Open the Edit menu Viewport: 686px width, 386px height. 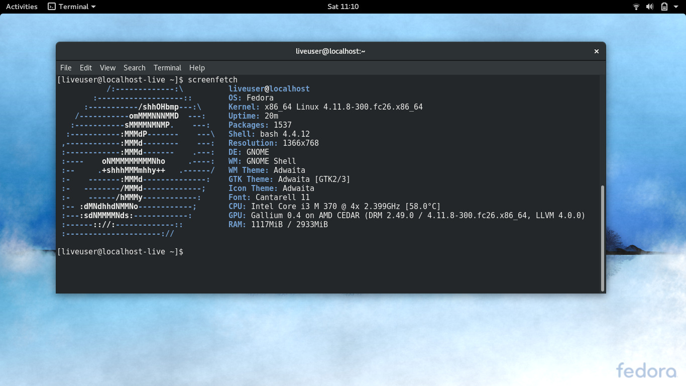(x=85, y=68)
